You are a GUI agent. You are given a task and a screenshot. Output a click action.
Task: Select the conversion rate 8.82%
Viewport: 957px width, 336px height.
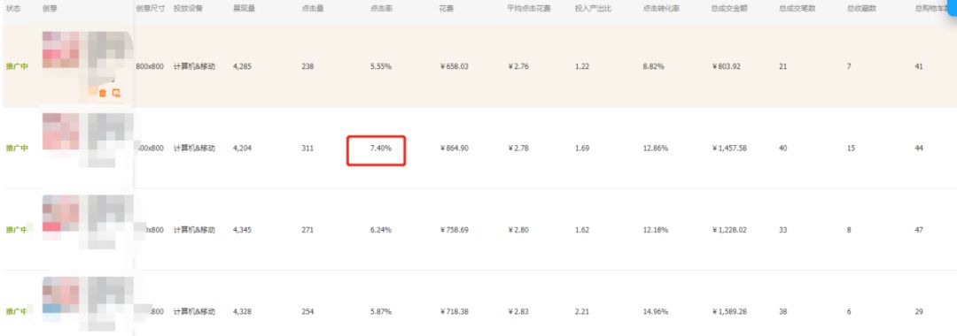(x=653, y=66)
